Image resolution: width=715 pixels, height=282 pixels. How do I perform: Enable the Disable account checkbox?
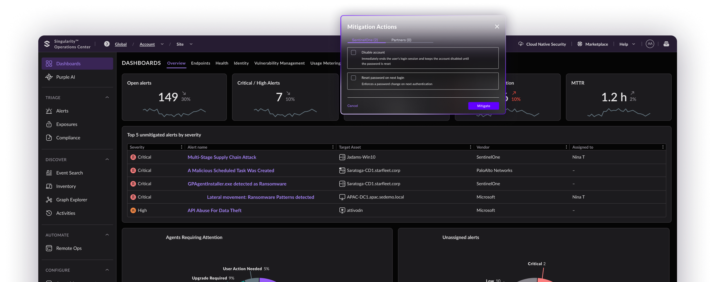(354, 53)
